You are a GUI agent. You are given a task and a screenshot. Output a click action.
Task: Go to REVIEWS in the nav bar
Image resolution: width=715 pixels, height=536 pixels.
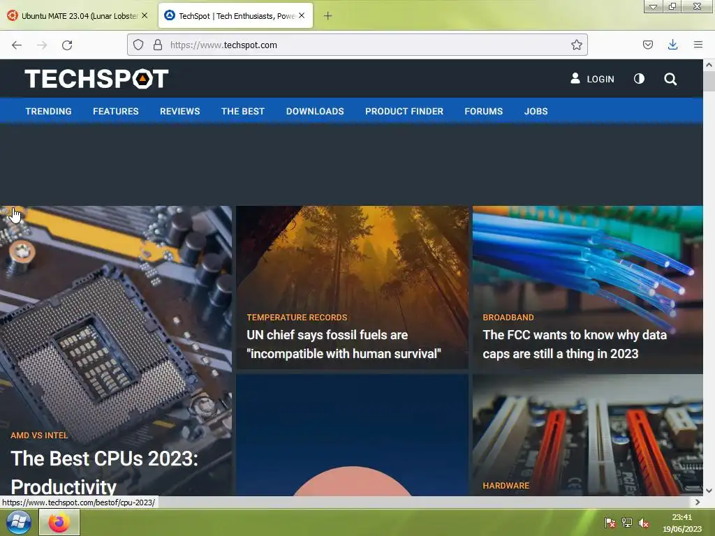(x=179, y=111)
